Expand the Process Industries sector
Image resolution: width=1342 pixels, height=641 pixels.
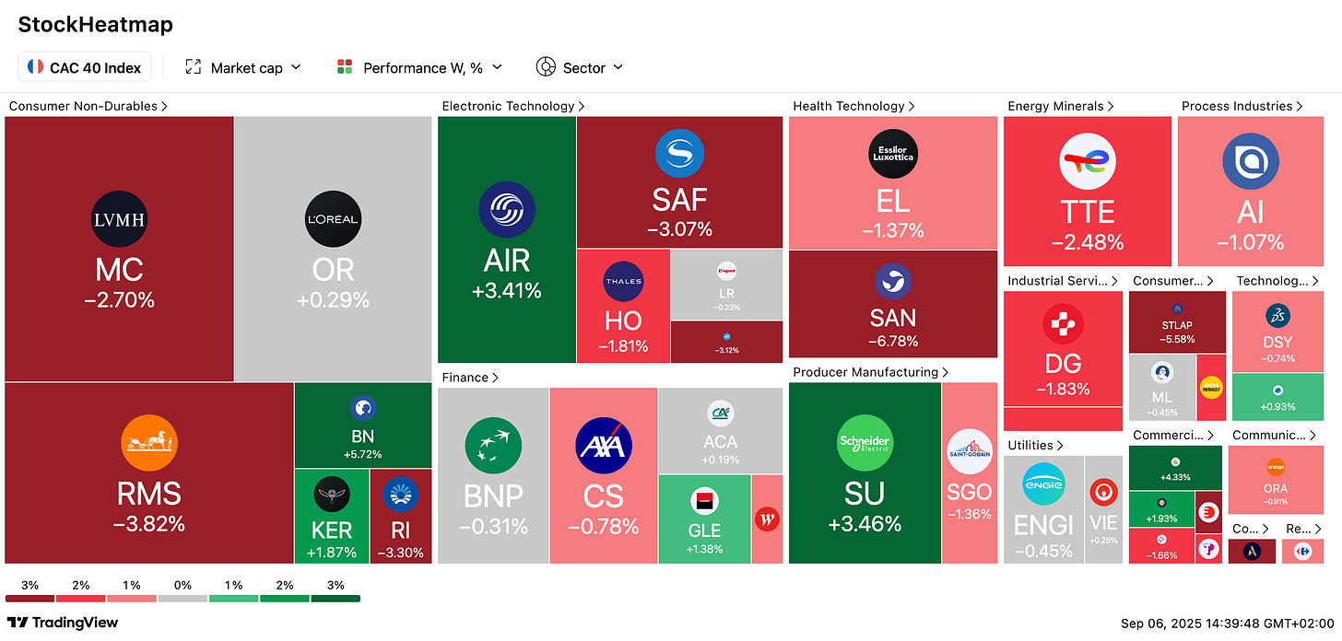(1242, 106)
